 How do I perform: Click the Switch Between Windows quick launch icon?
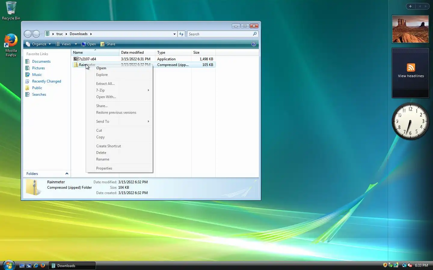tap(29, 265)
